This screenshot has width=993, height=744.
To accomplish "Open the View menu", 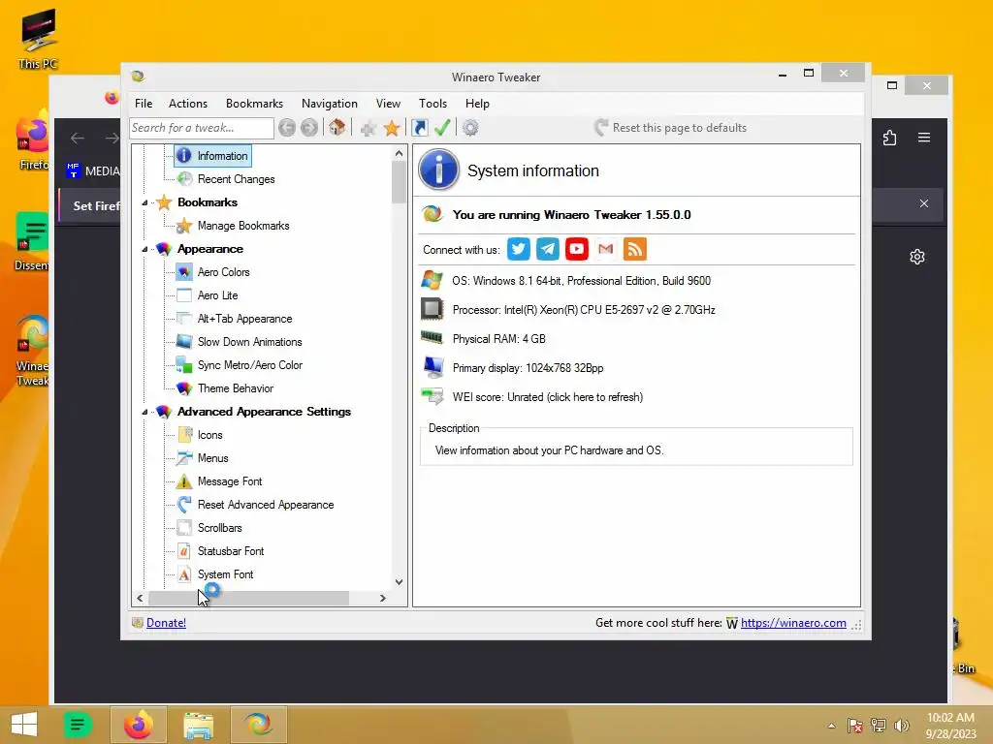I will 388,104.
